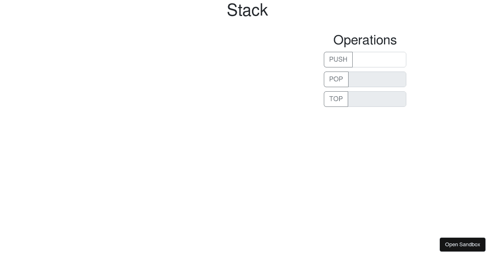Click the TOP button
The height and width of the screenshot is (259, 495).
[x=336, y=99]
